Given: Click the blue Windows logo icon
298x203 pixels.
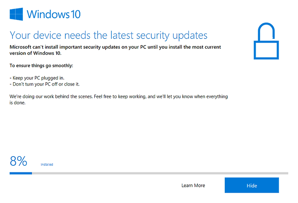Looking at the screenshot, I should (16, 14).
